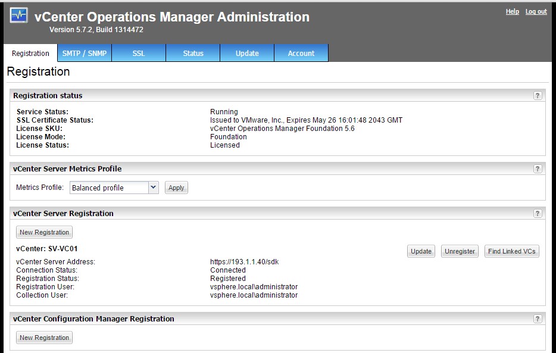
Task: Open the Account tab
Action: click(301, 53)
